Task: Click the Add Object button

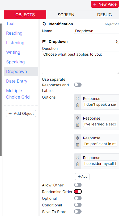Action: point(21,113)
